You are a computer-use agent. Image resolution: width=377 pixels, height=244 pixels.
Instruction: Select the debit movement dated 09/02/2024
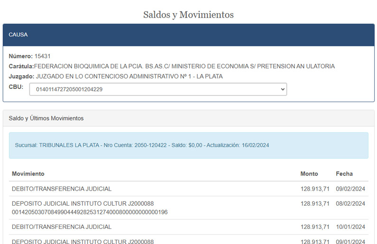click(x=62, y=189)
